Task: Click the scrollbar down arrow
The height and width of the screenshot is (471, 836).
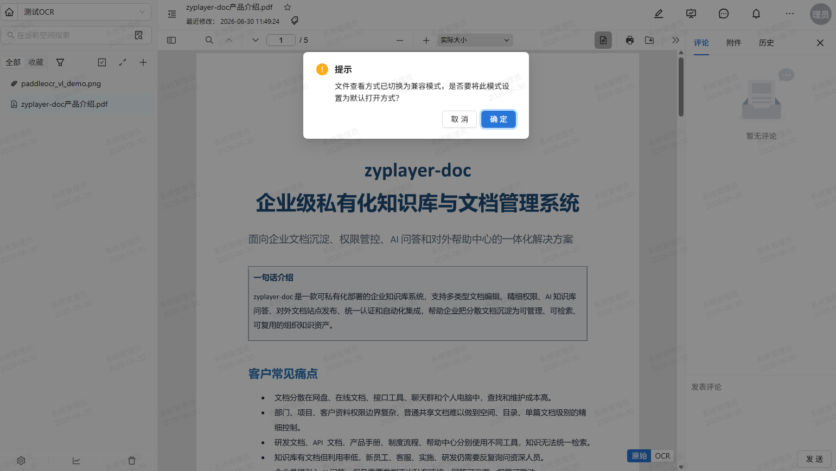Action: [x=681, y=467]
